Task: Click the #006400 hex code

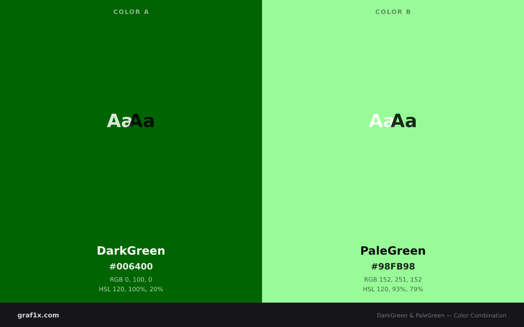Action: point(131,266)
